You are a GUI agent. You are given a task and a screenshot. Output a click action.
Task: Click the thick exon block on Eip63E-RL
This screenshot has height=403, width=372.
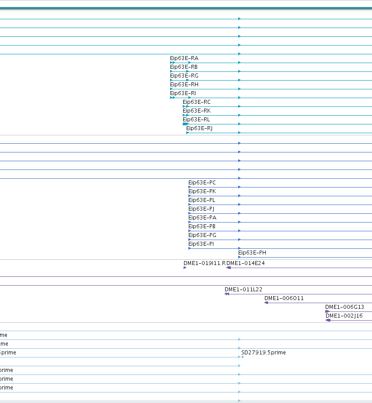(x=185, y=124)
